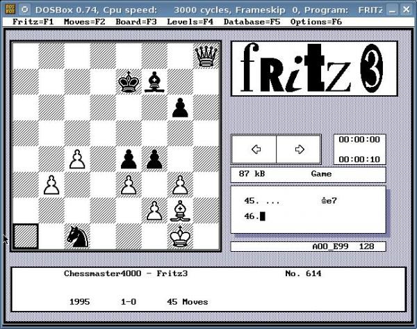Screen dimensions: 417x329
Task: Click the 45 Moves count
Action: pos(188,302)
